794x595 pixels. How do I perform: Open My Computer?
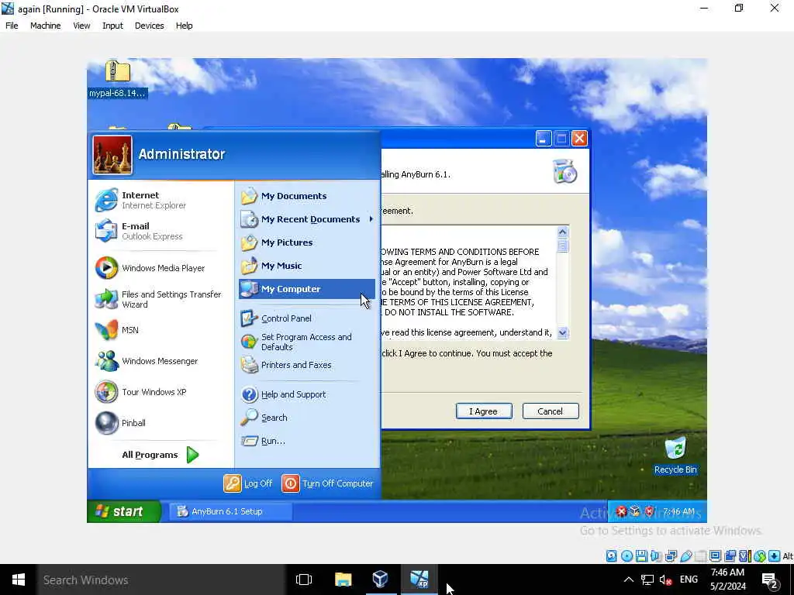[x=307, y=289]
